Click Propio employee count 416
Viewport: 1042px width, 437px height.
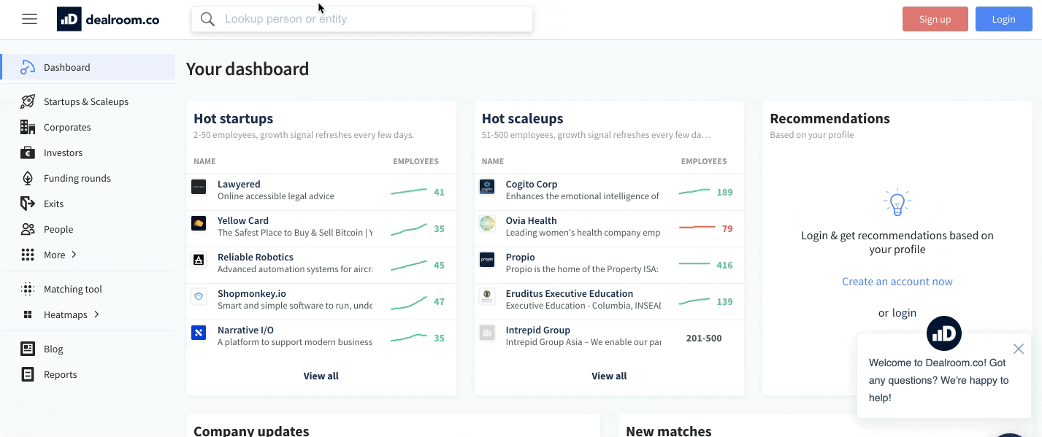(724, 266)
